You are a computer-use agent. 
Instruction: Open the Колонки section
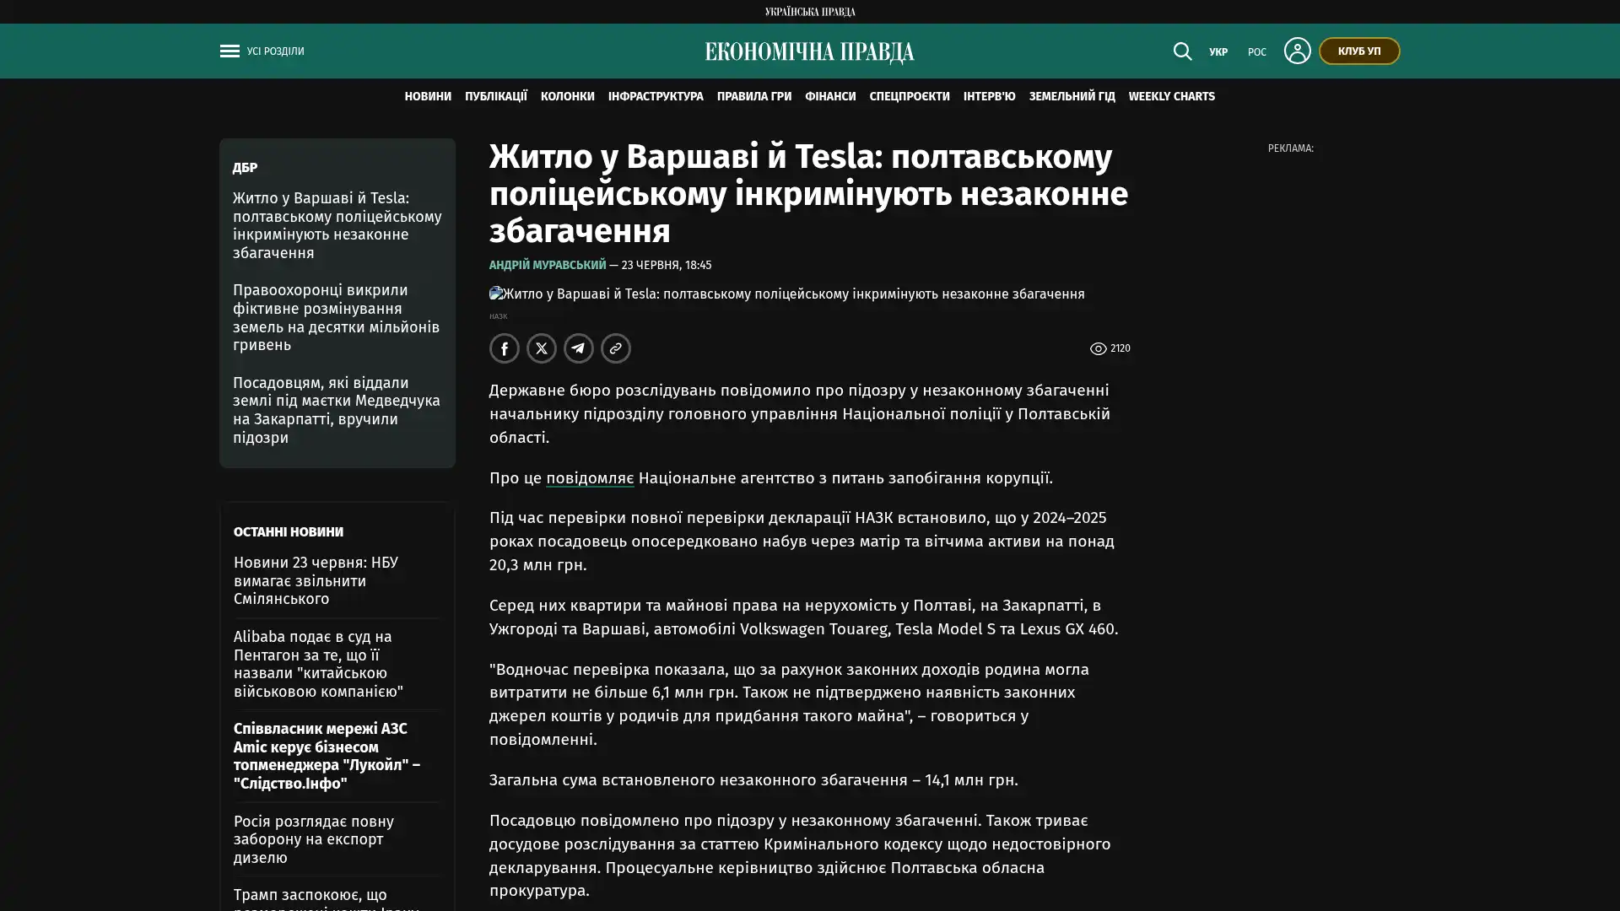(x=568, y=96)
